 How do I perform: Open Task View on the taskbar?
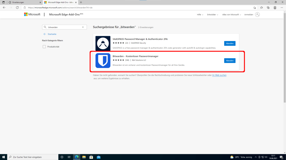point(69,157)
